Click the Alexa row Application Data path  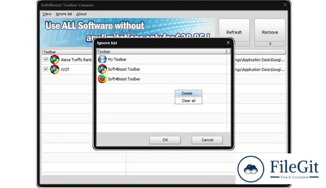[260, 60]
